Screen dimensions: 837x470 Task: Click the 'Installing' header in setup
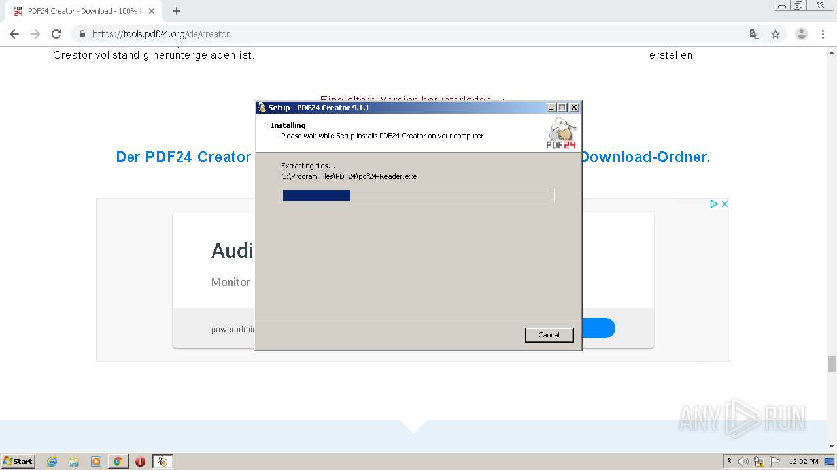click(x=288, y=125)
